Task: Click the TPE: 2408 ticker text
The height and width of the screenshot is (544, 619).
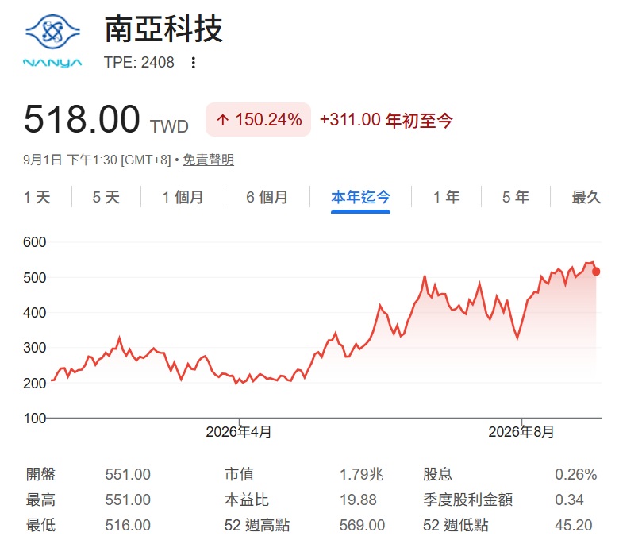Action: click(x=139, y=63)
